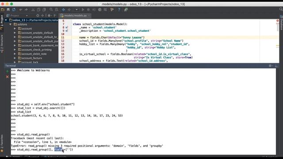Click the Open folder toolbar icon
This screenshot has height=159, width=283.
pyautogui.click(x=3, y=10)
